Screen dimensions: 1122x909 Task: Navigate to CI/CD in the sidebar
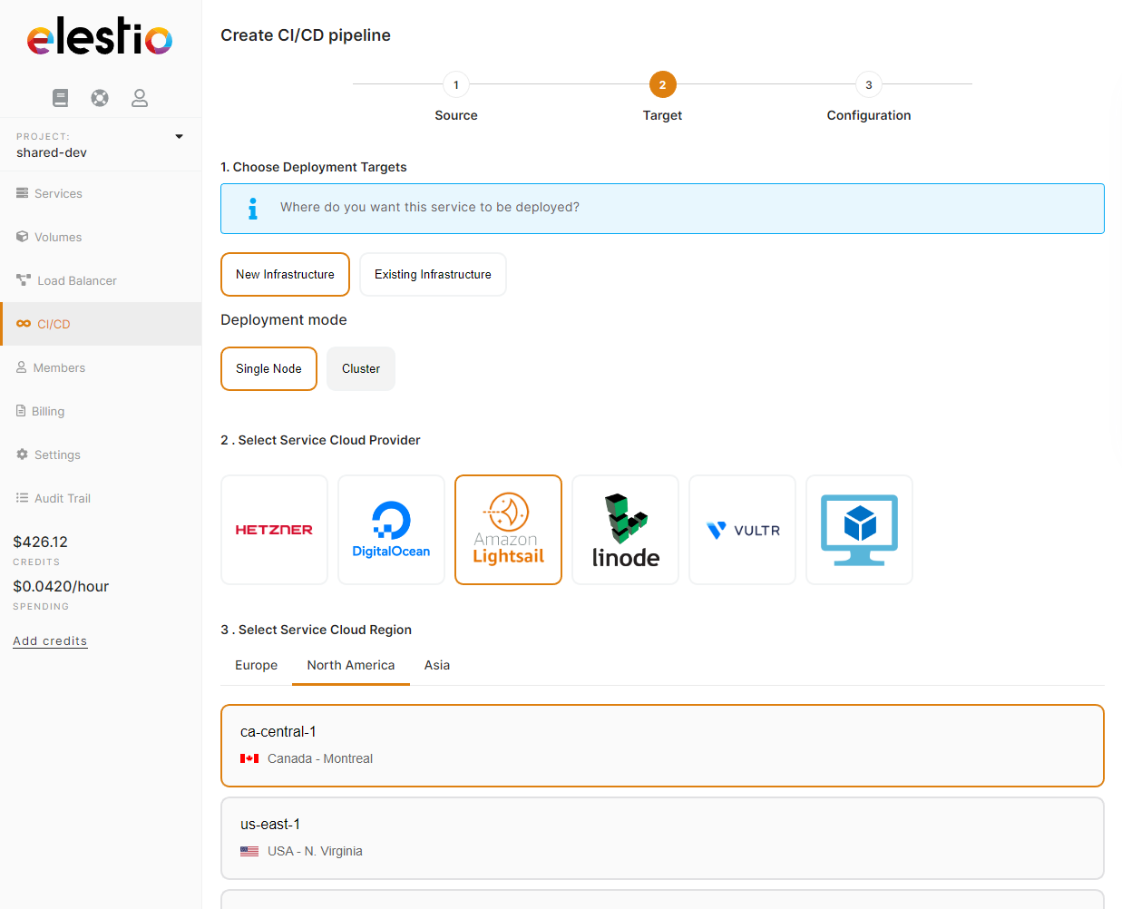54,324
